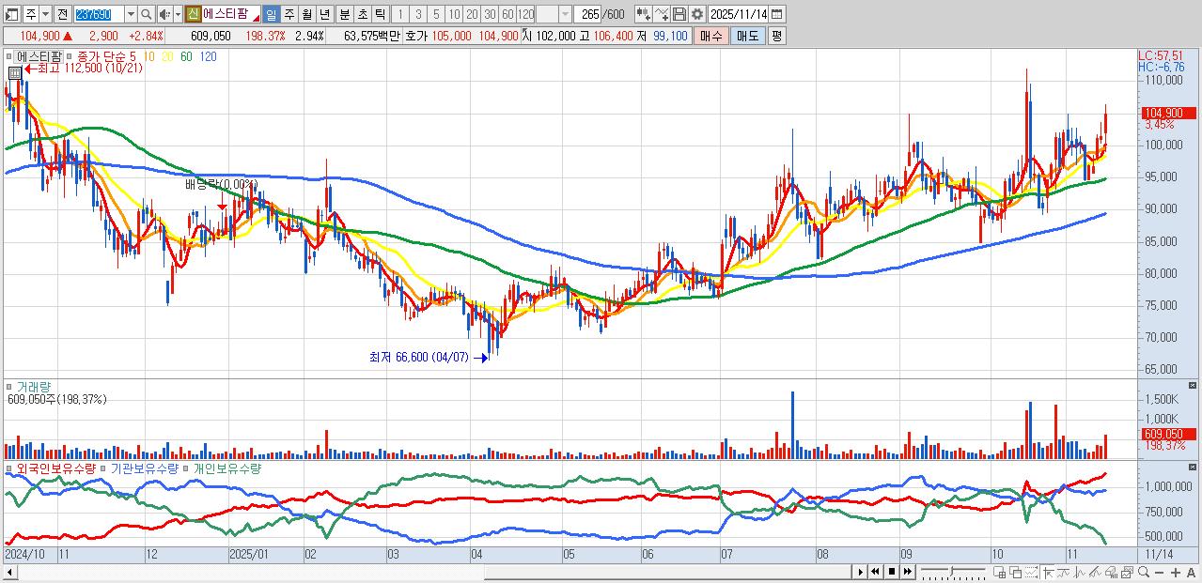Click the 전 button in the toolbar
The height and width of the screenshot is (583, 1202).
pyautogui.click(x=62, y=14)
